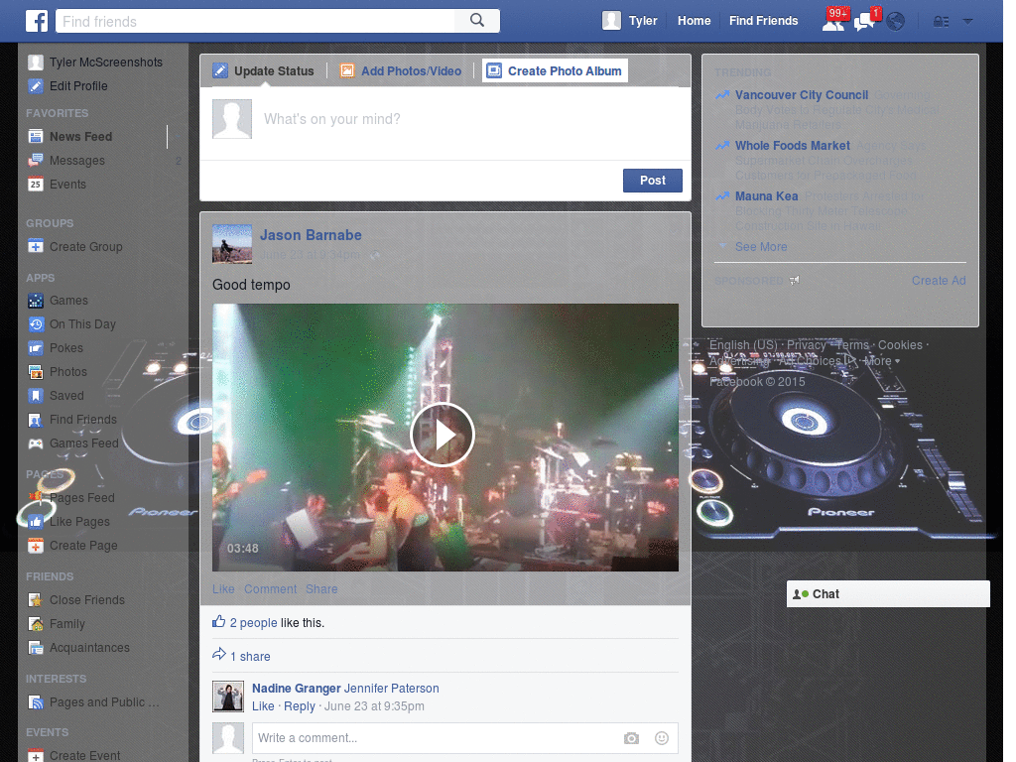This screenshot has height=762, width=1016.
Task: Click camera icon in comment box
Action: 631,738
